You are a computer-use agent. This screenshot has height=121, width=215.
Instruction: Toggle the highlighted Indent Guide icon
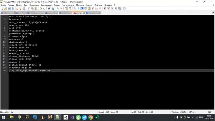click(82, 8)
